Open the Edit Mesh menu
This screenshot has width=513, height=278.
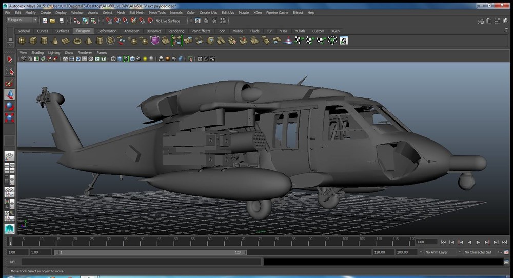(x=136, y=12)
